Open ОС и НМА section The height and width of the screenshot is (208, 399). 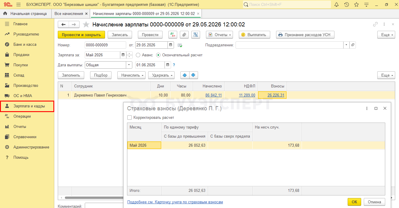[x=27, y=96]
